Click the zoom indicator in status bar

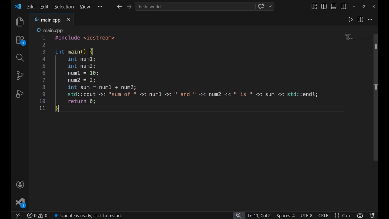point(239,215)
